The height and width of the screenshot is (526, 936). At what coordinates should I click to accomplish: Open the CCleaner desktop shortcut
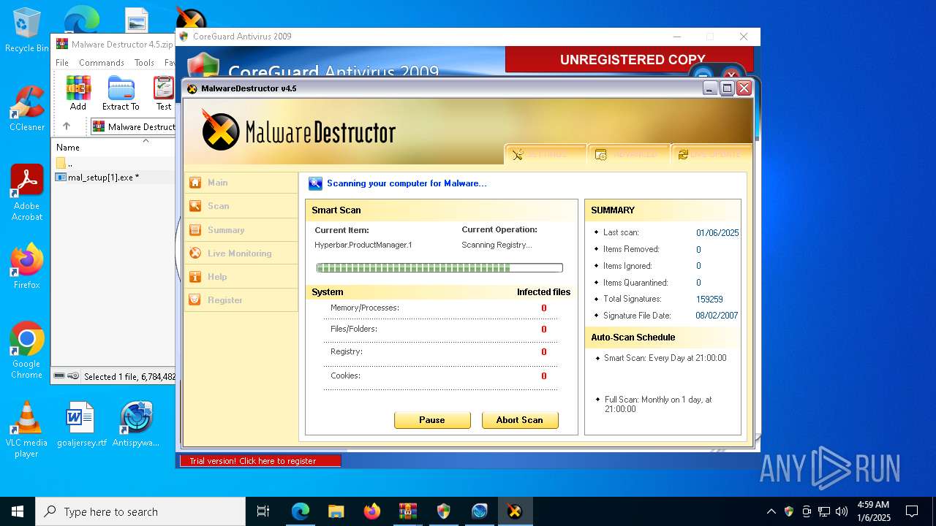[x=27, y=109]
